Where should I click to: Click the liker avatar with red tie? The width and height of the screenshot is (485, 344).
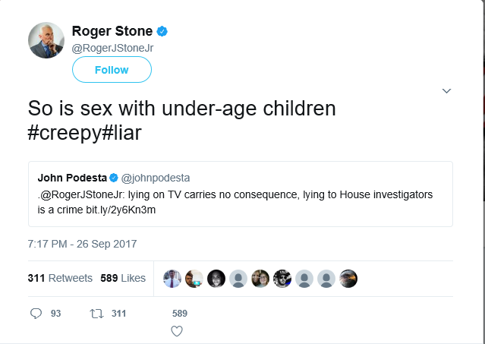coord(172,278)
